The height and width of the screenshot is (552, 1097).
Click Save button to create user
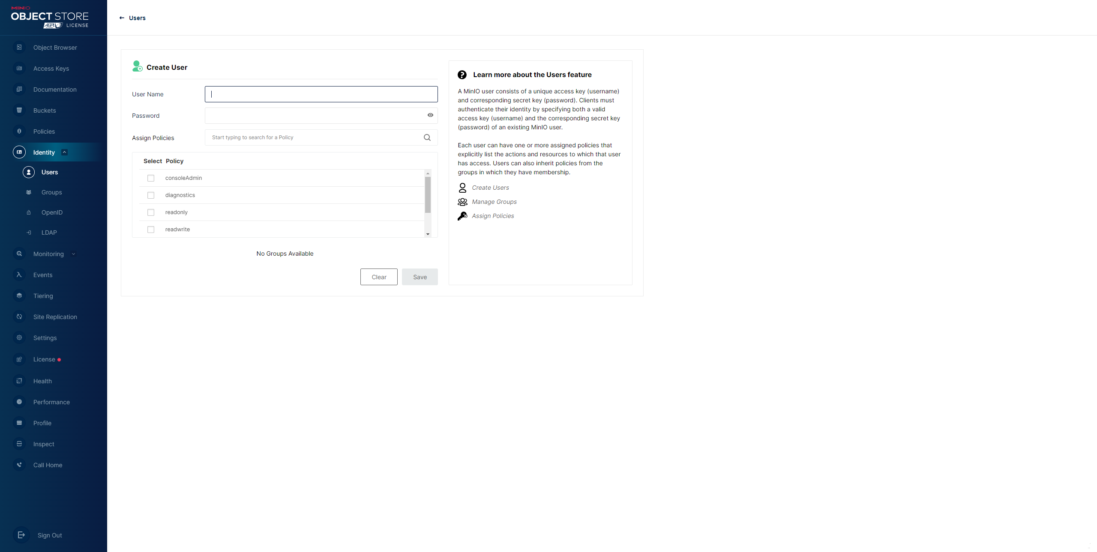(x=420, y=277)
